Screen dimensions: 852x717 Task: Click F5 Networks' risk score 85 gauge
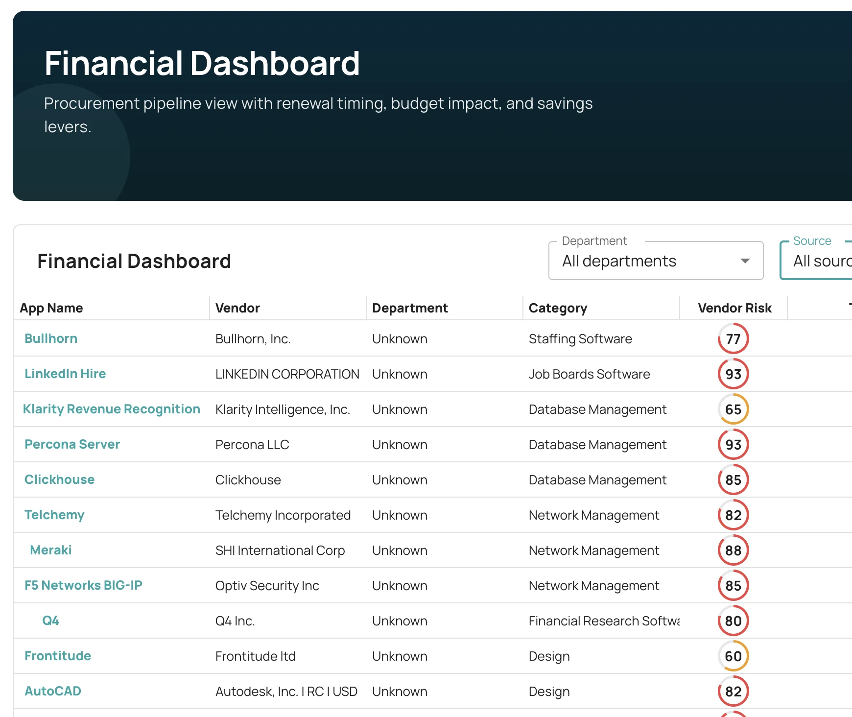click(x=733, y=585)
